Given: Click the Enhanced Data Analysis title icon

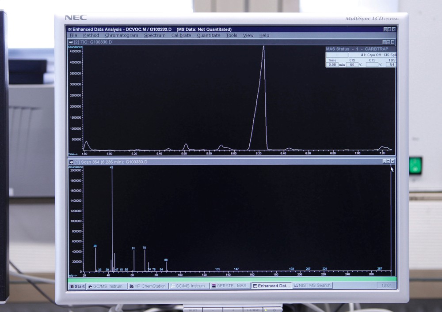Looking at the screenshot, I should tap(69, 29).
